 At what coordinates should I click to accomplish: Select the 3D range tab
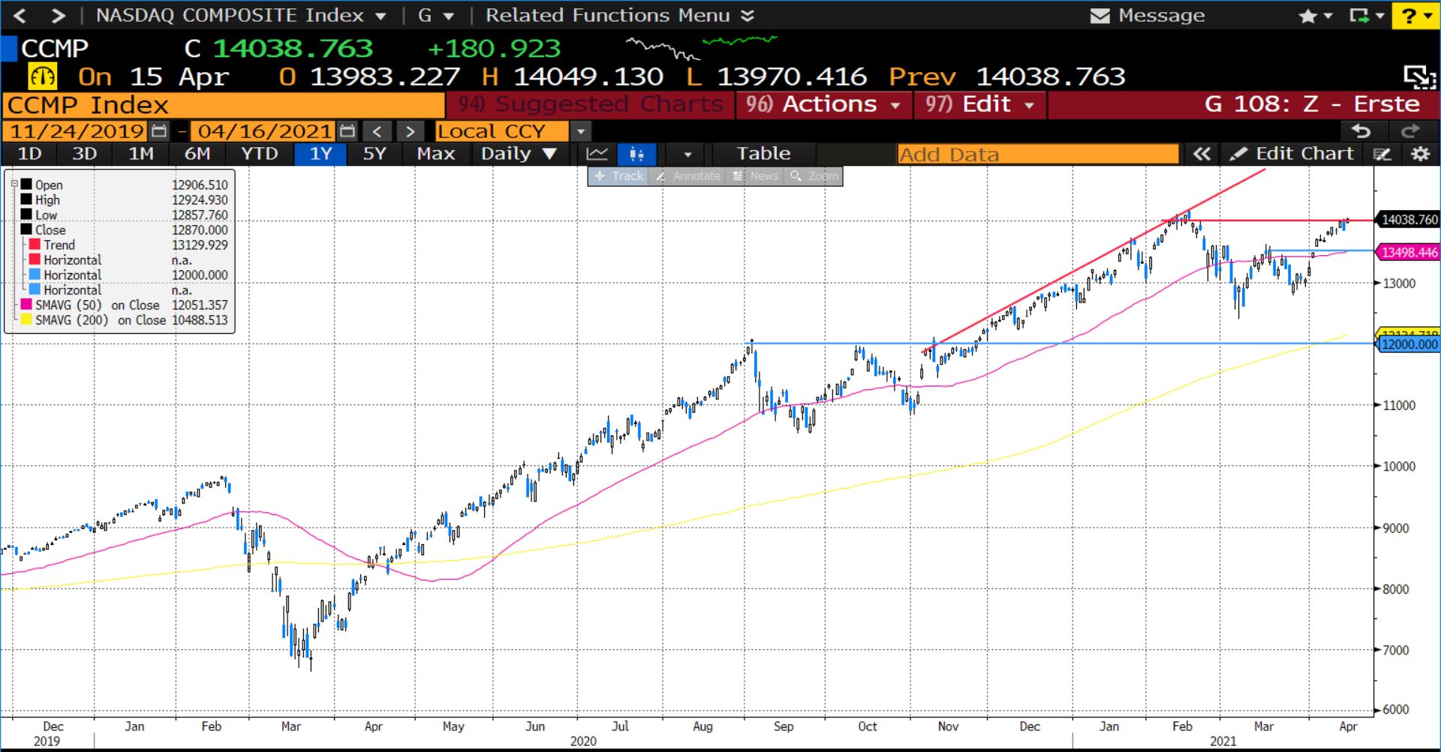point(84,154)
